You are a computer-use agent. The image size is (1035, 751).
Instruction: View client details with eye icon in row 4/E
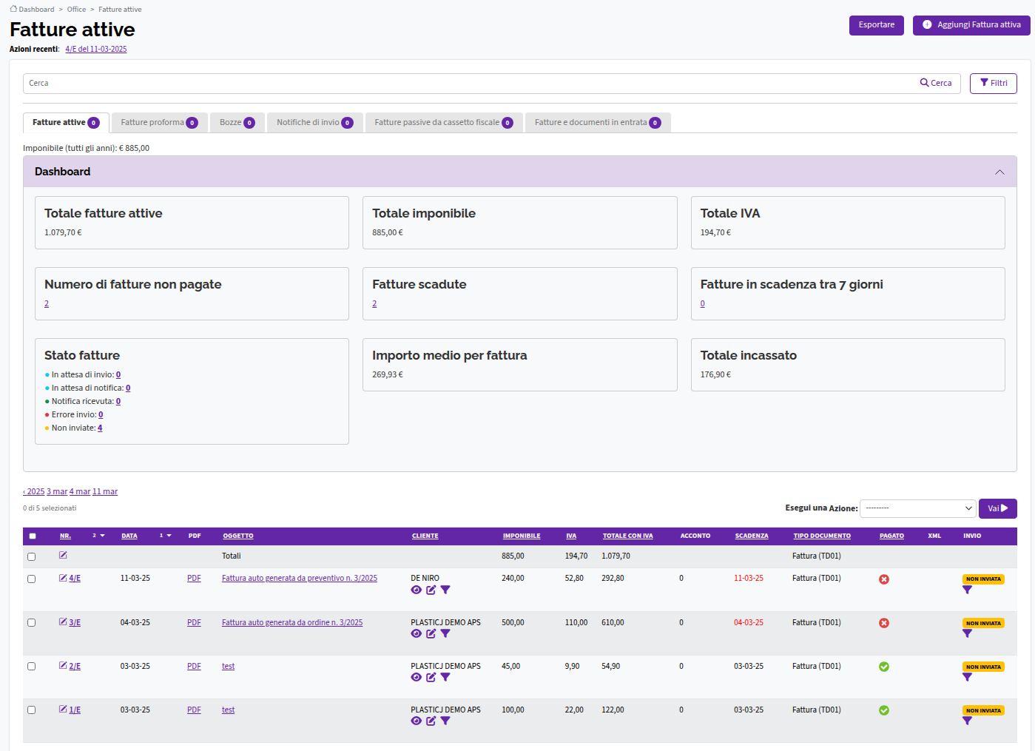point(417,590)
